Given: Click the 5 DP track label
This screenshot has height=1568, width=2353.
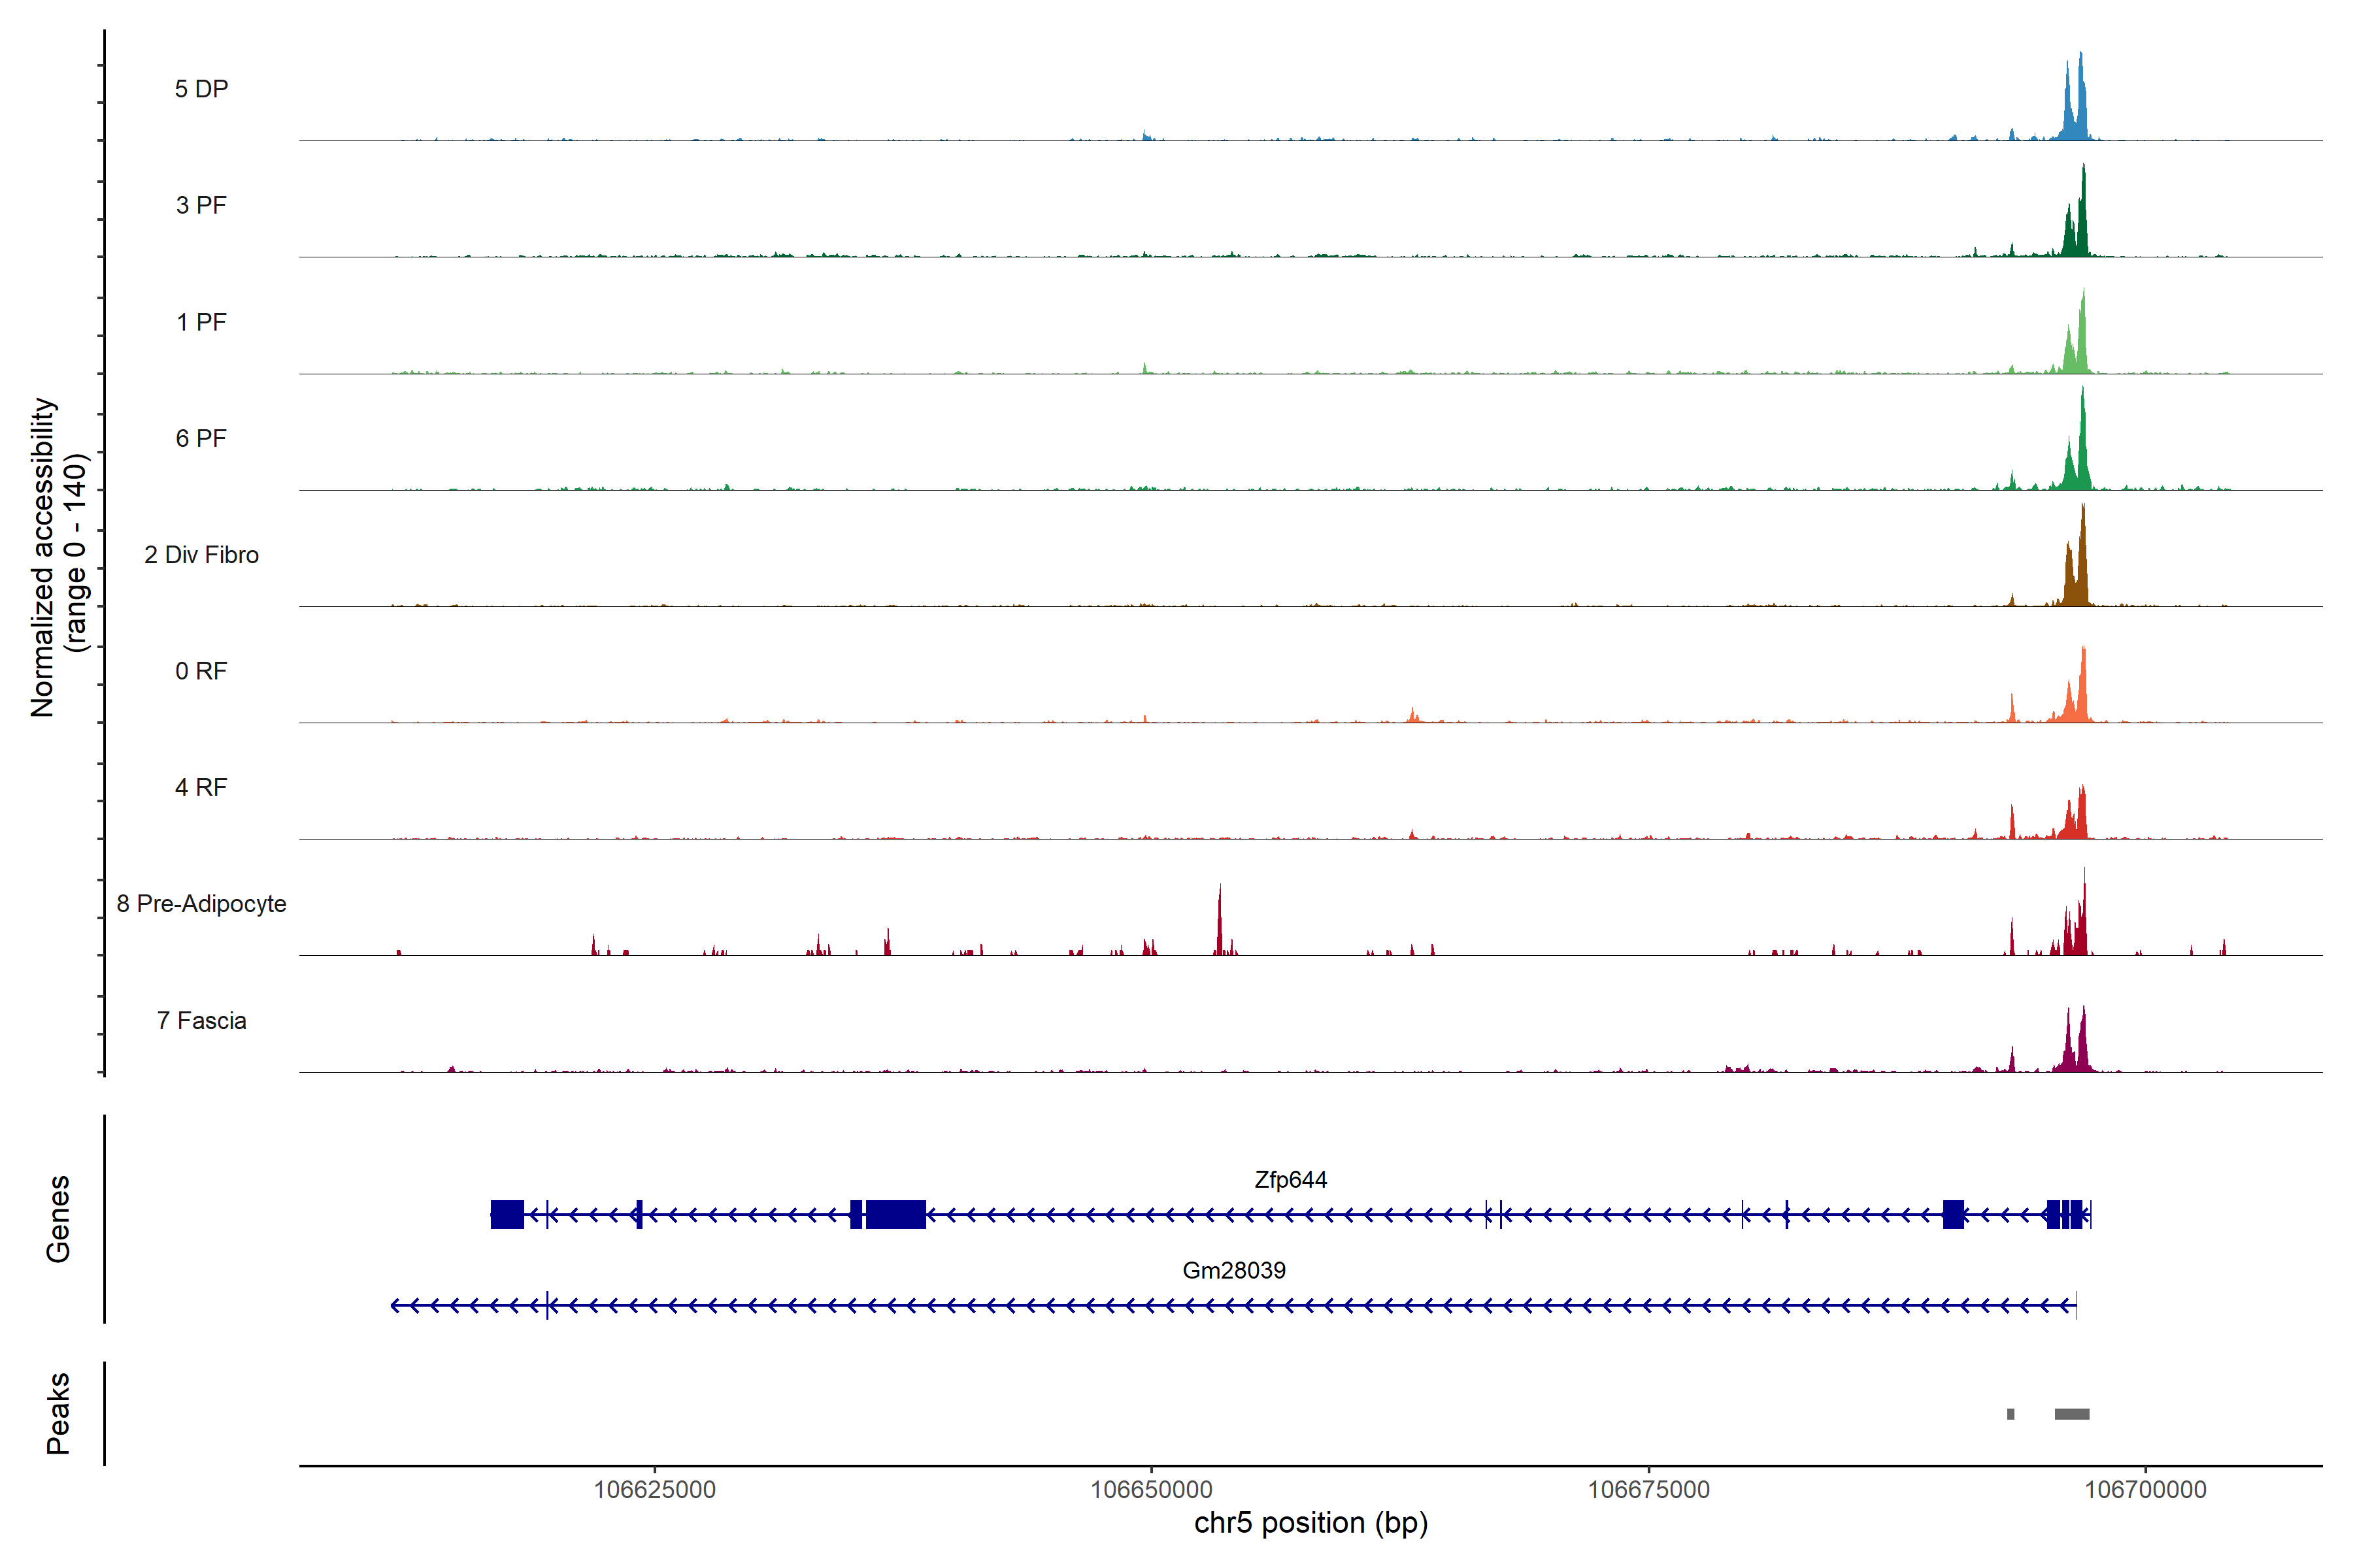Looking at the screenshot, I should click(x=201, y=89).
